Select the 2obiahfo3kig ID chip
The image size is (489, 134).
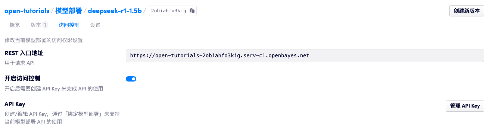[172, 11]
